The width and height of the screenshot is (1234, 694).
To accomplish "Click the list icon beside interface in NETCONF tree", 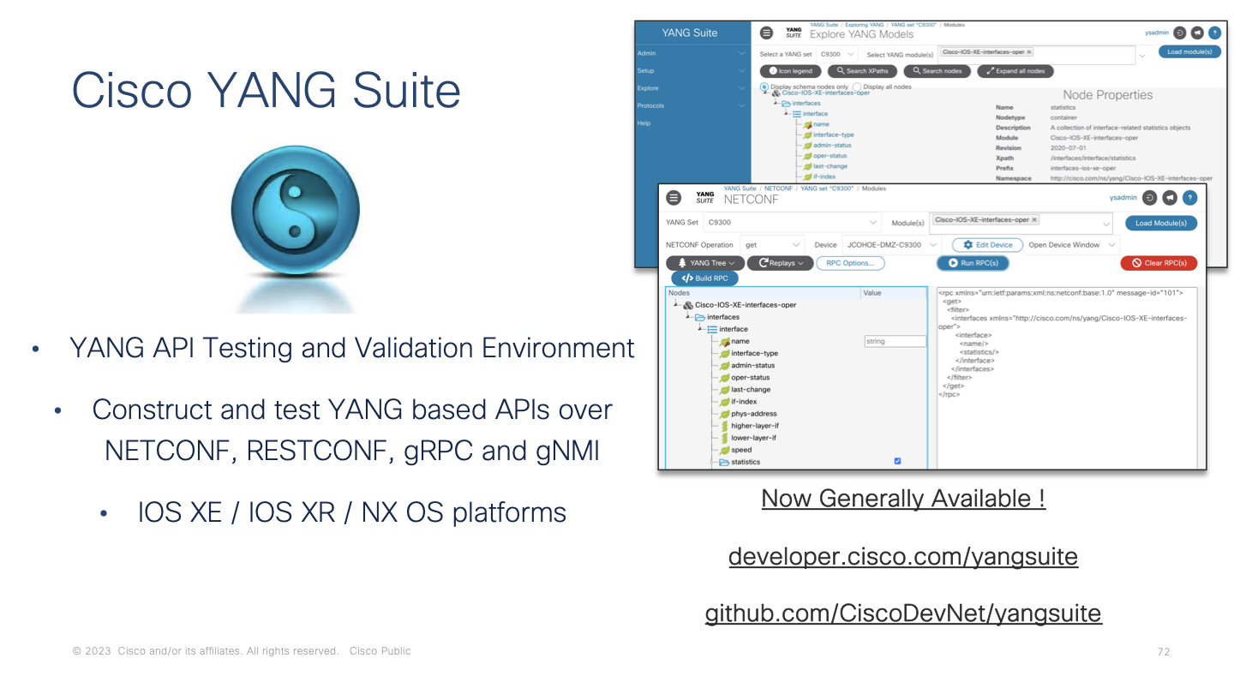I will (x=712, y=329).
